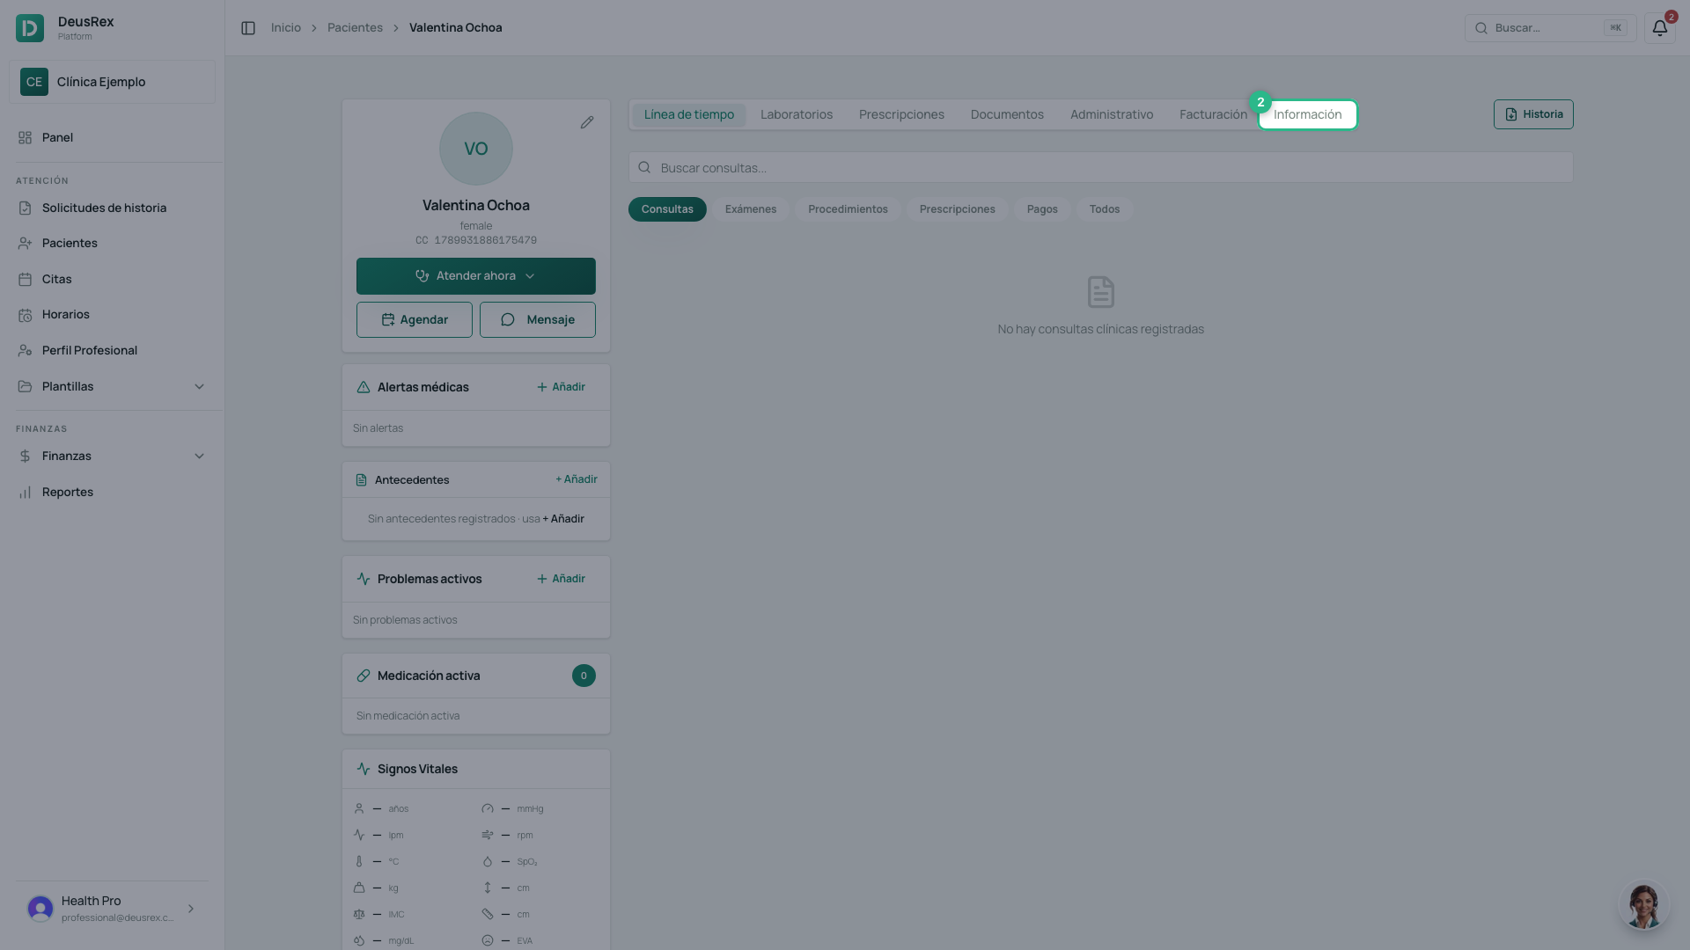Open the DeusRex logo home
This screenshot has width=1690, height=950.
[x=30, y=28]
